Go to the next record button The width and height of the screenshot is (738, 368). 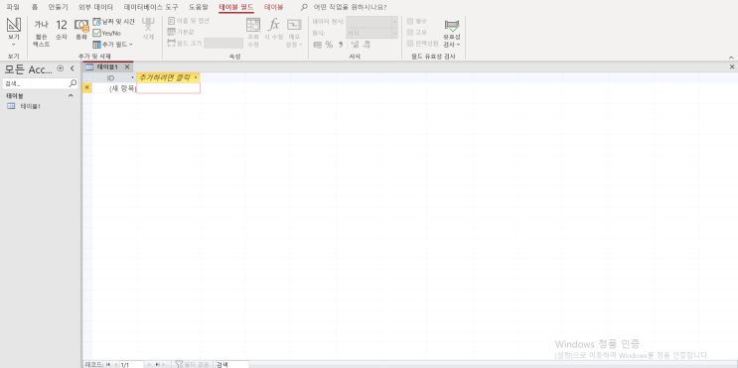(149, 364)
